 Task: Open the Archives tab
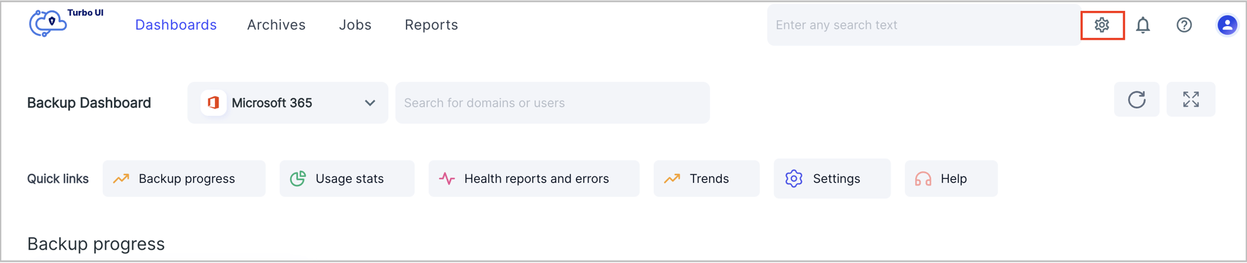[276, 25]
